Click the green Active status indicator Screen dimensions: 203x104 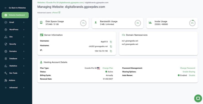(106, 72)
